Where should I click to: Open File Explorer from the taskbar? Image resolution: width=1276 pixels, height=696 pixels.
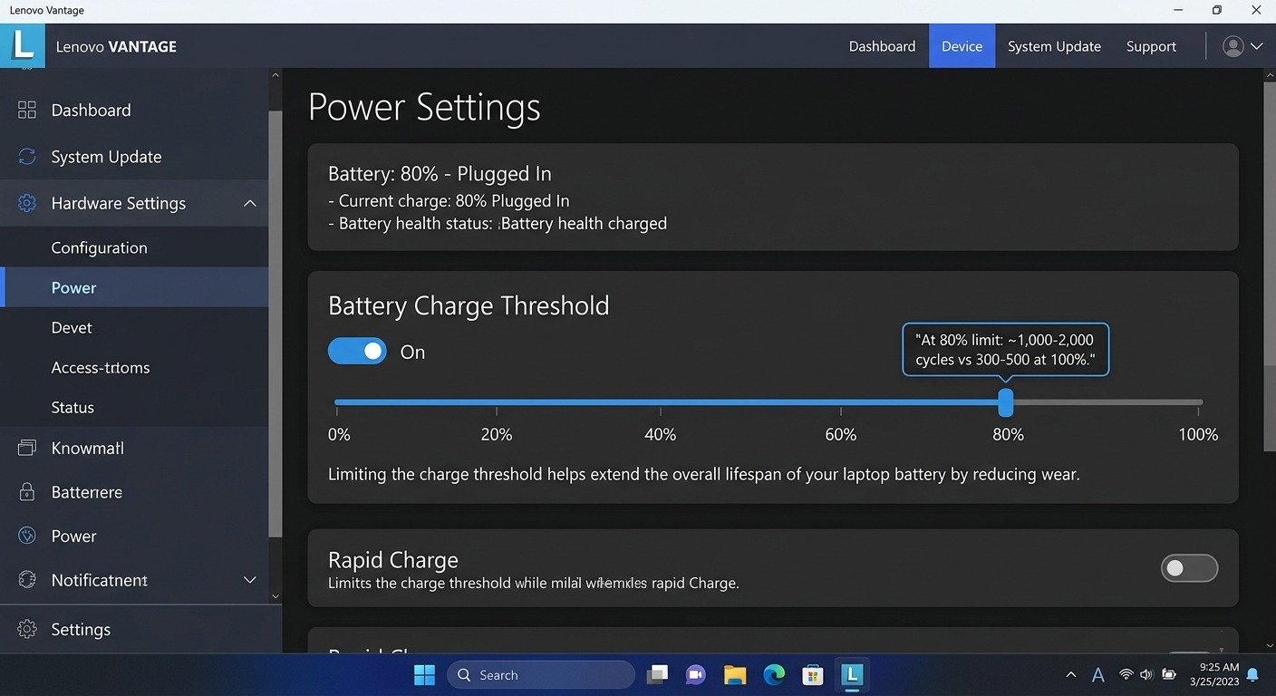tap(735, 675)
